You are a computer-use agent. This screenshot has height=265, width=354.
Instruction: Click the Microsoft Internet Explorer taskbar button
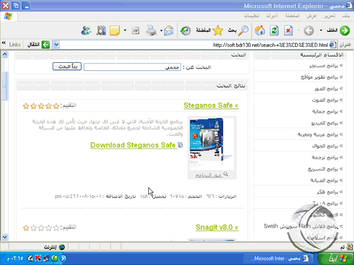[278, 258]
